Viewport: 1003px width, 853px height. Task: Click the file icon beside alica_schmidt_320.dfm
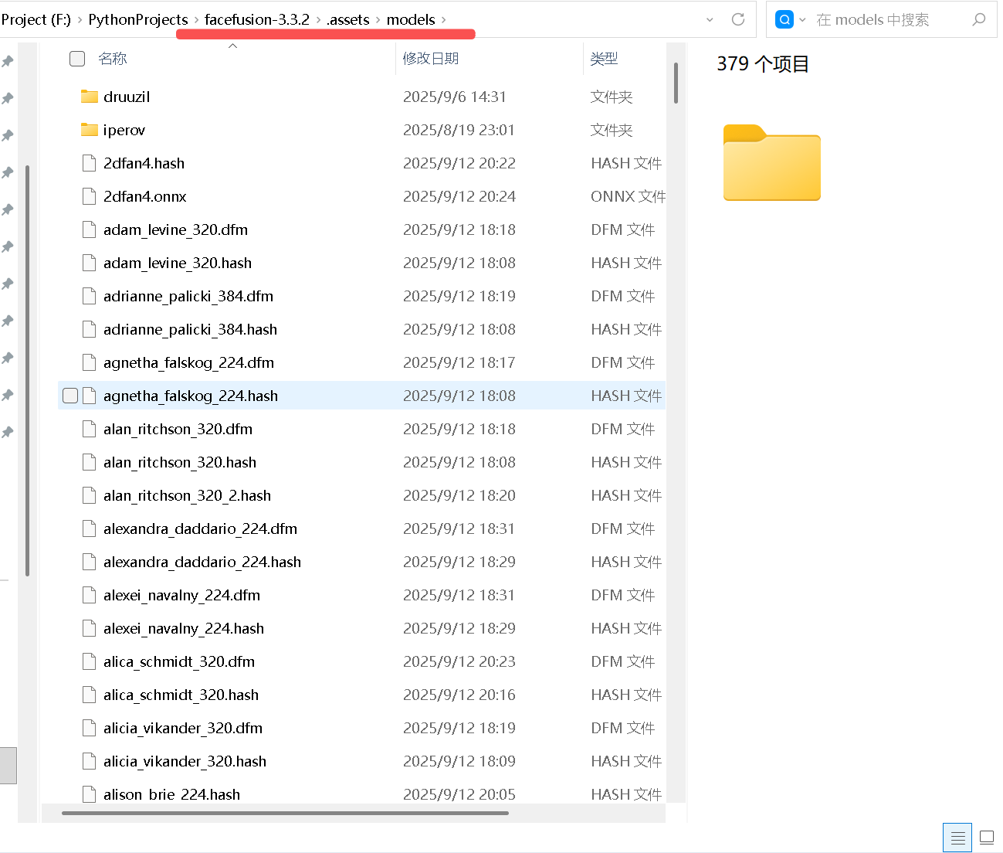coord(90,661)
